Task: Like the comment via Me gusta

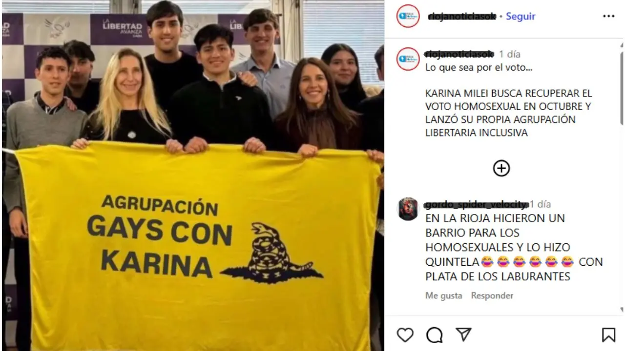Action: (443, 295)
